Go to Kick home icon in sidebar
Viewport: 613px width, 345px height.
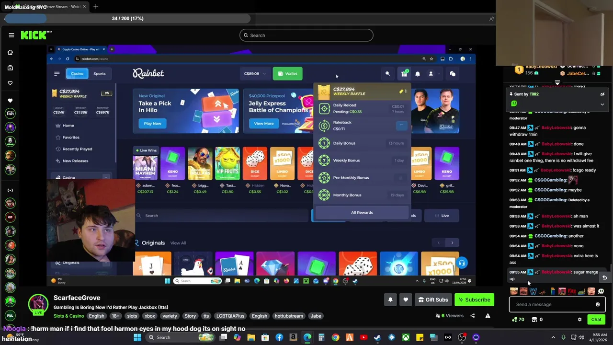(10, 52)
